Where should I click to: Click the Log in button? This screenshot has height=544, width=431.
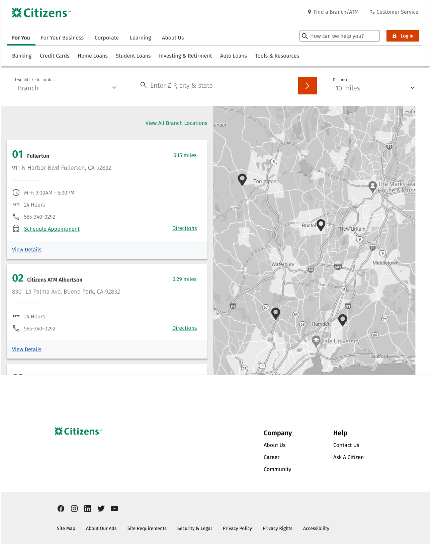402,36
